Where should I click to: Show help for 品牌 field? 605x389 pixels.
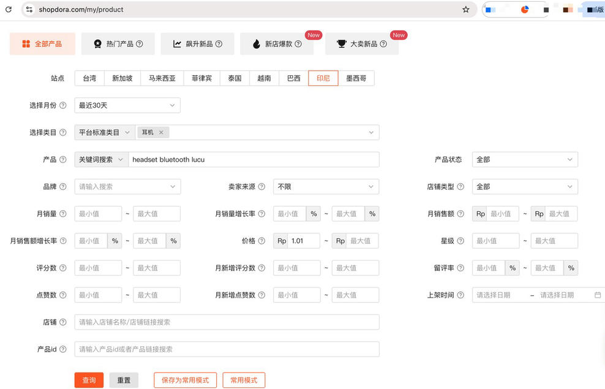(63, 187)
